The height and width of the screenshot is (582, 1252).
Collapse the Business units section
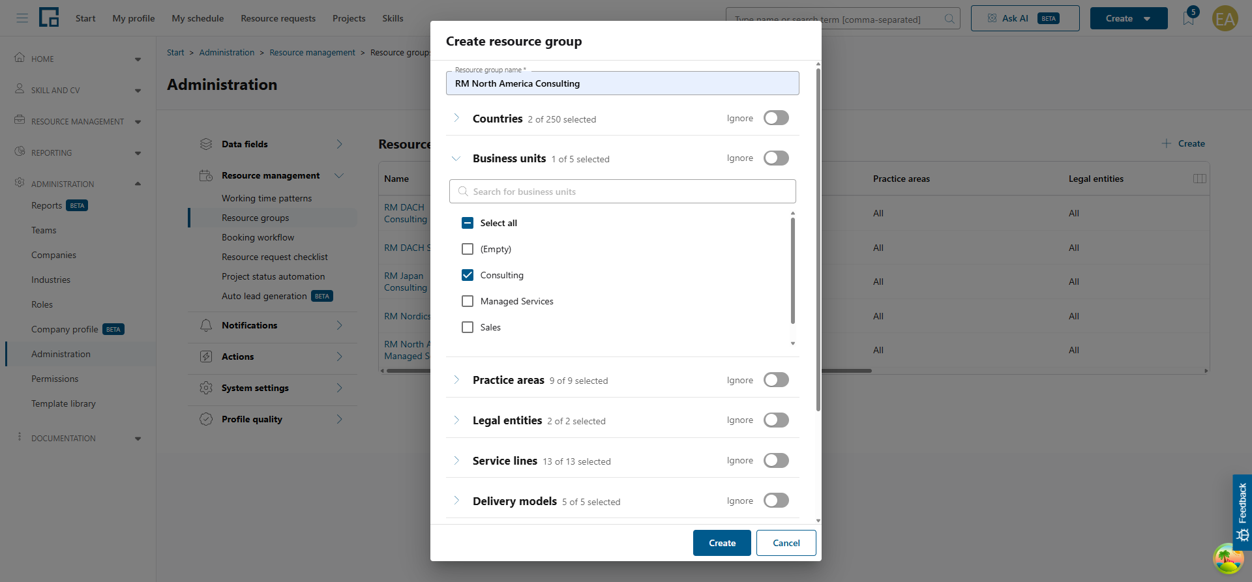456,158
